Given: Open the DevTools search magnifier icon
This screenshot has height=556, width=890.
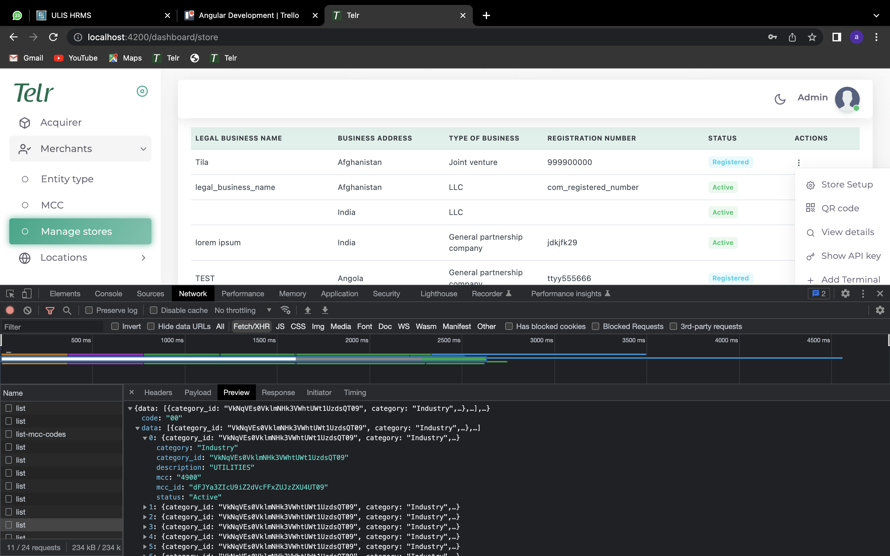Looking at the screenshot, I should (x=67, y=310).
